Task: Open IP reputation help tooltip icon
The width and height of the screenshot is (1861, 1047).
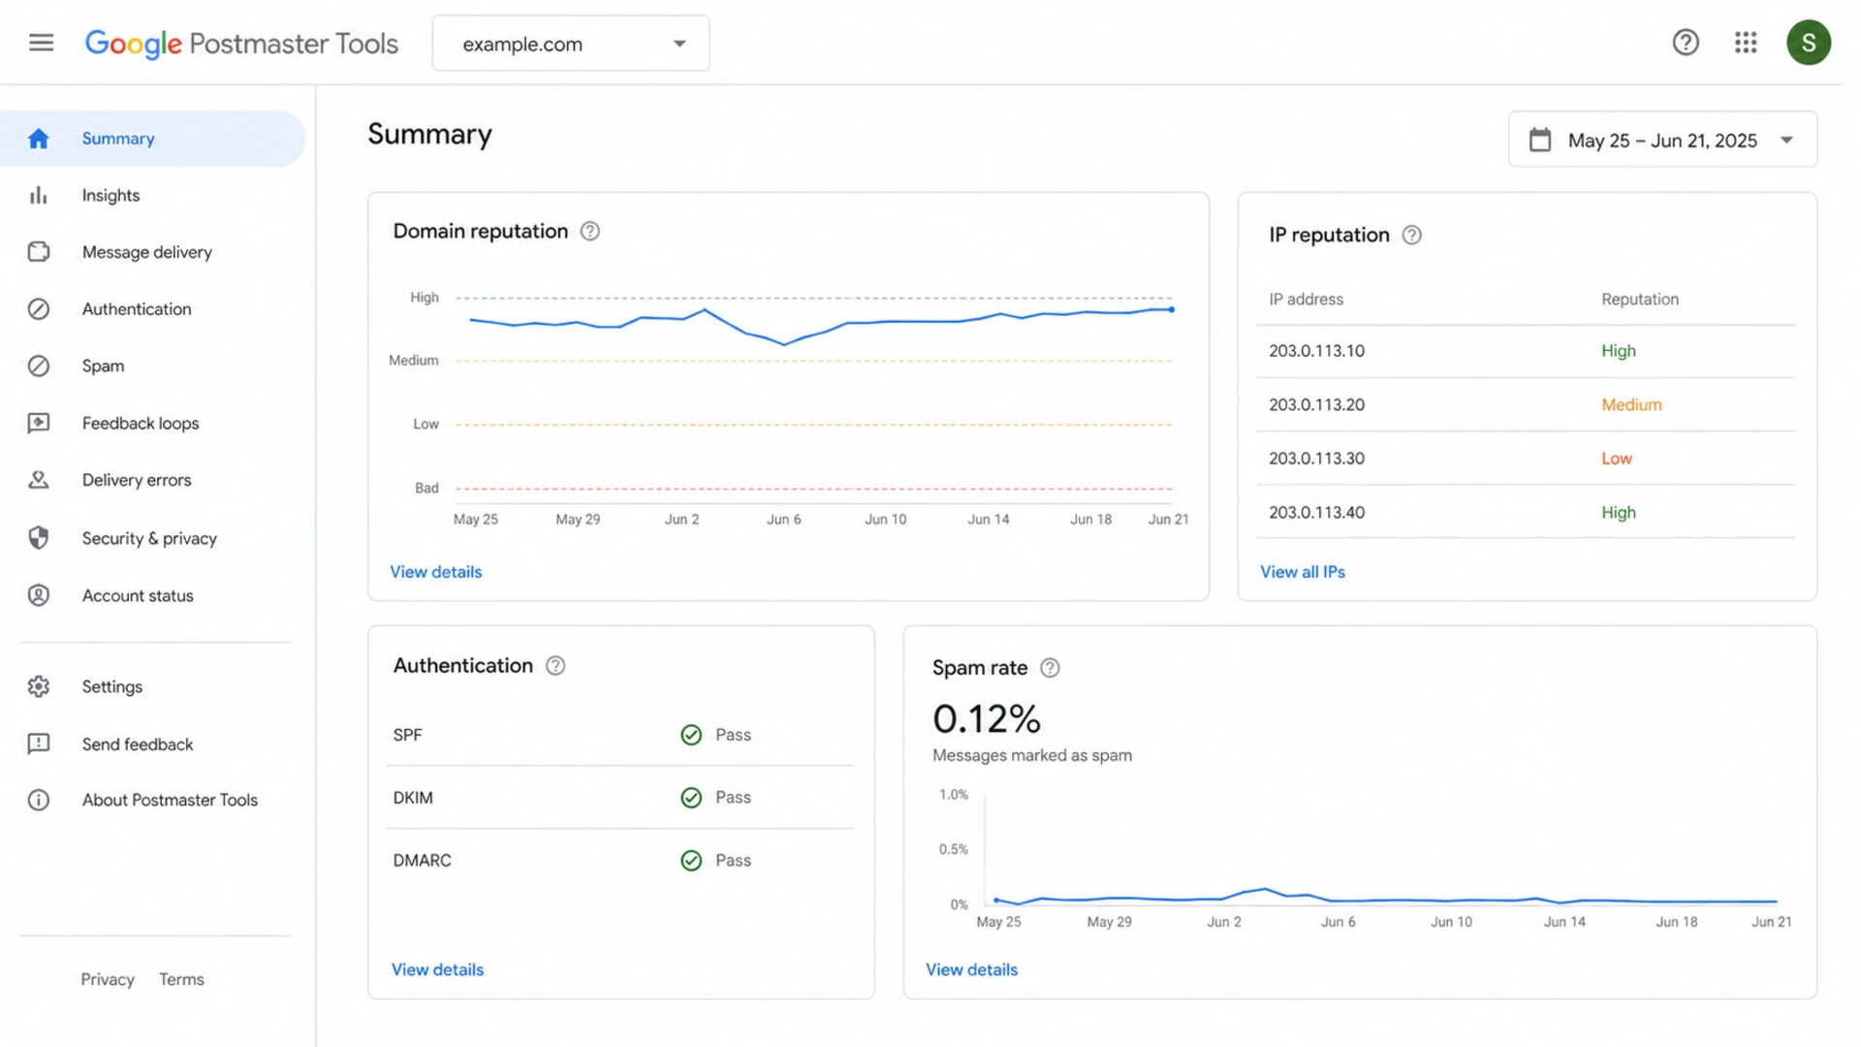Action: point(1412,236)
